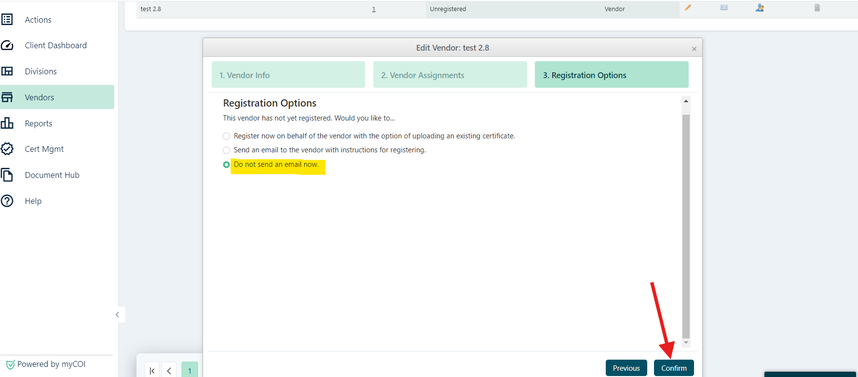Go to Cert Mgmt in the sidebar

tap(44, 149)
